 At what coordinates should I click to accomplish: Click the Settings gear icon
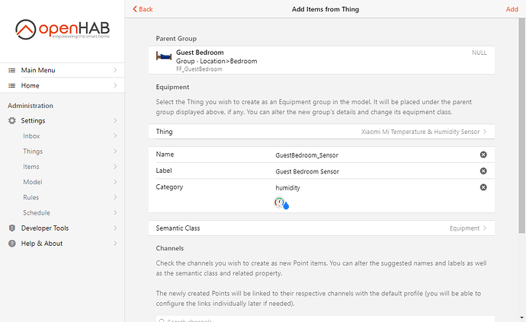tap(12, 120)
